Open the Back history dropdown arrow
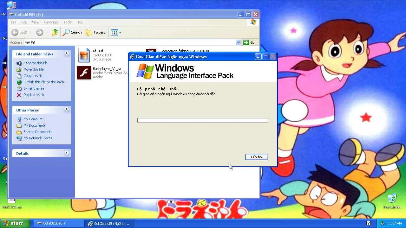Viewport: 406px width, 228px height. (x=31, y=32)
